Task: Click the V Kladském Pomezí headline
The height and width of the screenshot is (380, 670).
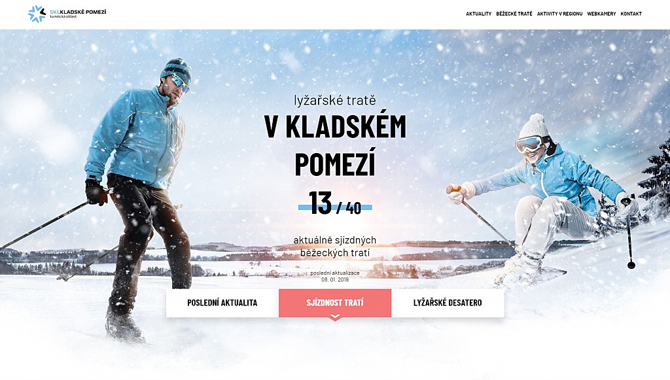Action: point(335,145)
